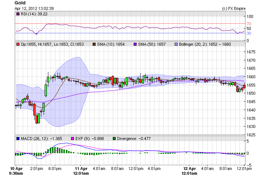The height and width of the screenshot is (178, 260).
Task: Click the red candlestick OHLC legend swatch
Action: tap(18, 44)
